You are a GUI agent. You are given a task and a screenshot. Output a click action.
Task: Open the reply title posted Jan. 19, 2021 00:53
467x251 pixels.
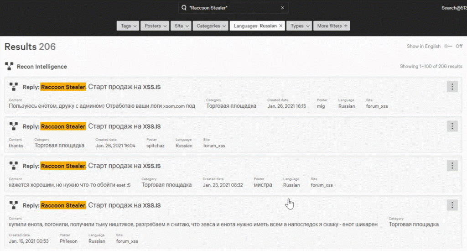tap(91, 205)
